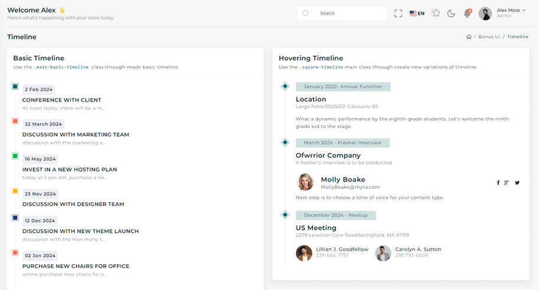The width and height of the screenshot is (539, 290).
Task: Open the bookmarks star icon
Action: click(x=436, y=13)
